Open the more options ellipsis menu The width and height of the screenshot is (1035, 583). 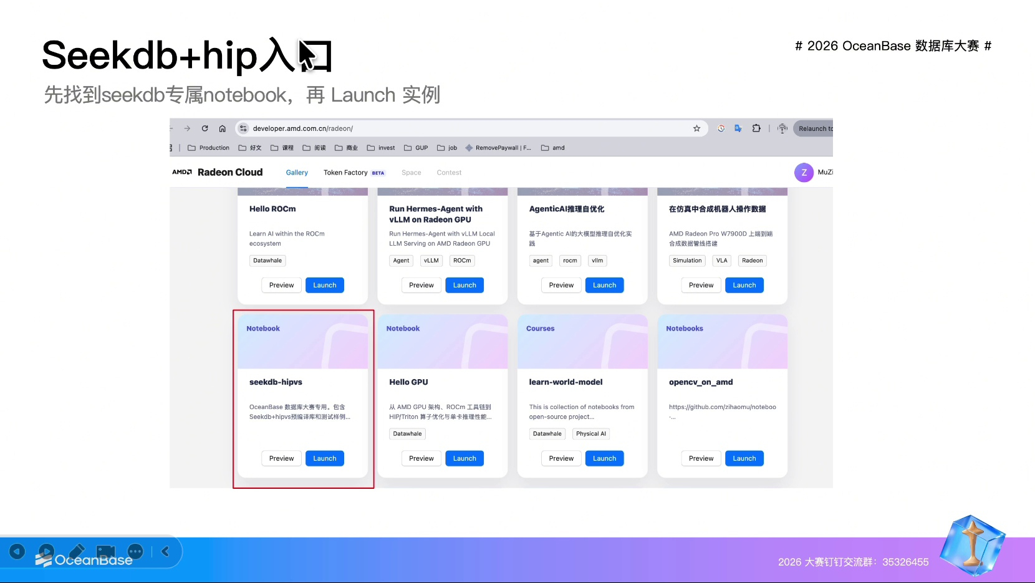point(135,551)
